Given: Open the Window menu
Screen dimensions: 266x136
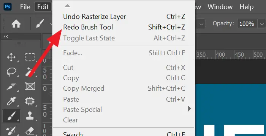Looking at the screenshot, I should [x=220, y=7].
